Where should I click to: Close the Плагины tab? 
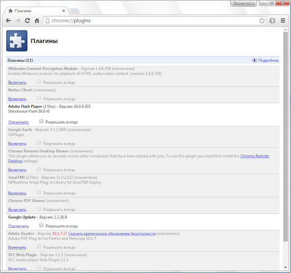click(x=64, y=11)
